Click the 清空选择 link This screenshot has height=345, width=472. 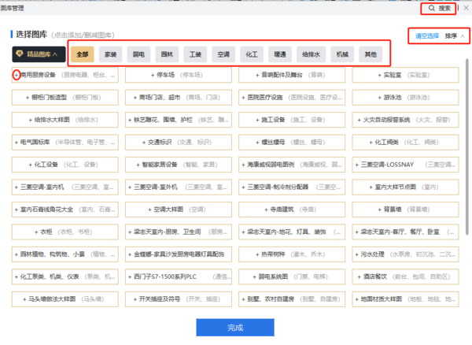tap(427, 36)
